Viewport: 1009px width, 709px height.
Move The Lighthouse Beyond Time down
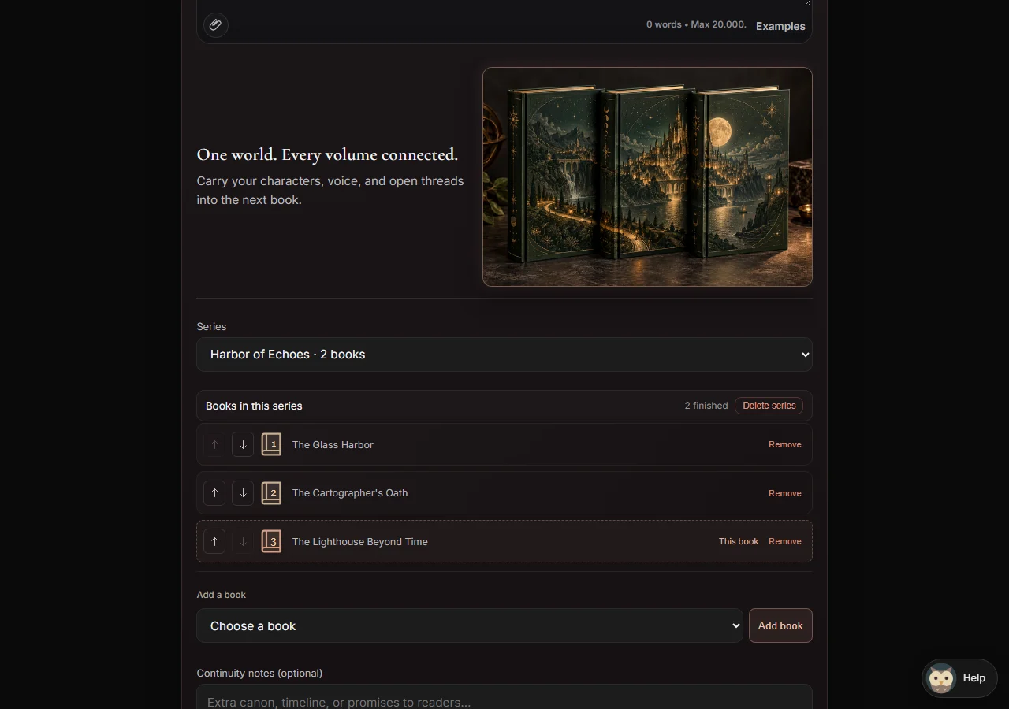click(x=243, y=541)
